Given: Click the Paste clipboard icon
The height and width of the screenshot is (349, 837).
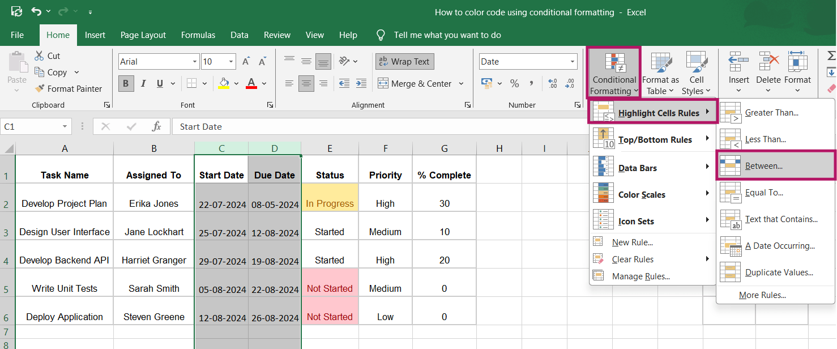Looking at the screenshot, I should 17,61.
